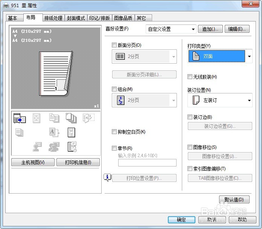Click the 追加() button
262x229 pixels.
click(x=210, y=29)
